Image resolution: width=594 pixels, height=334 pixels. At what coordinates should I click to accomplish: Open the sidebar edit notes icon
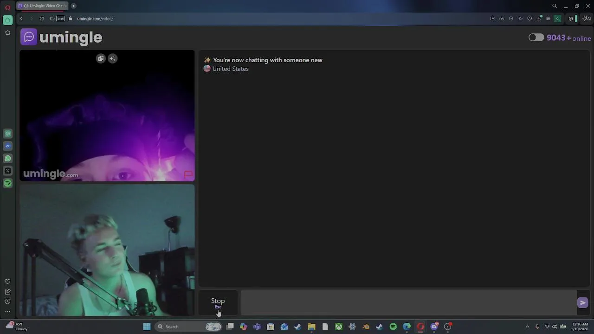[7, 292]
